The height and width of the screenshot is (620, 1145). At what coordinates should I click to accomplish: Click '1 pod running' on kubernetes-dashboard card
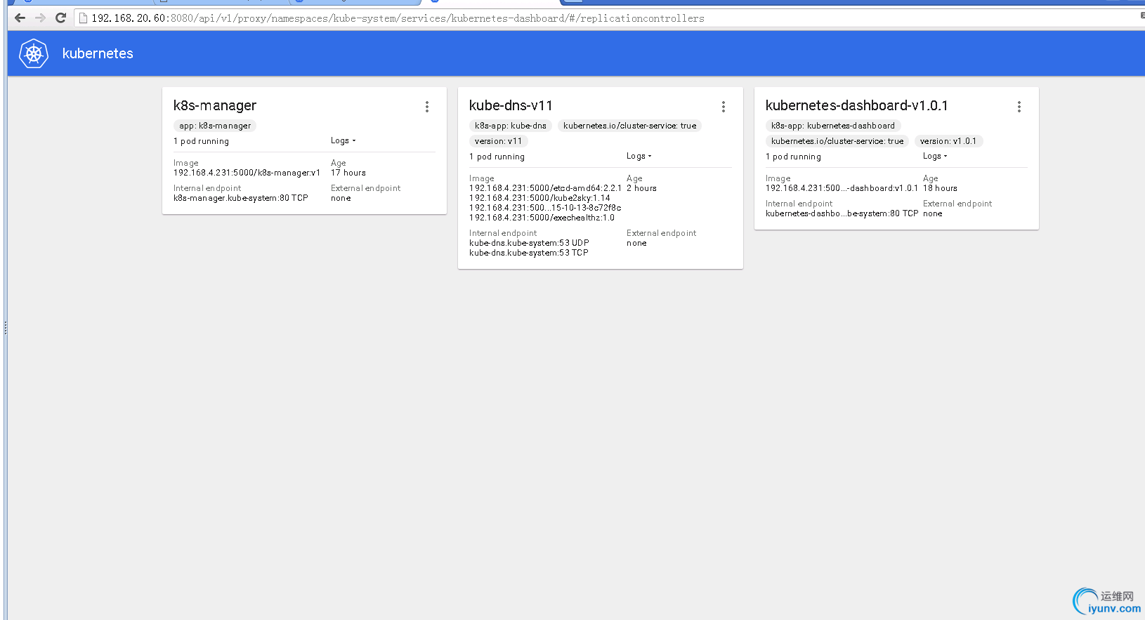pos(794,157)
